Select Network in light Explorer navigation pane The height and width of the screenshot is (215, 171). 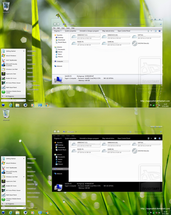(x=59, y=66)
